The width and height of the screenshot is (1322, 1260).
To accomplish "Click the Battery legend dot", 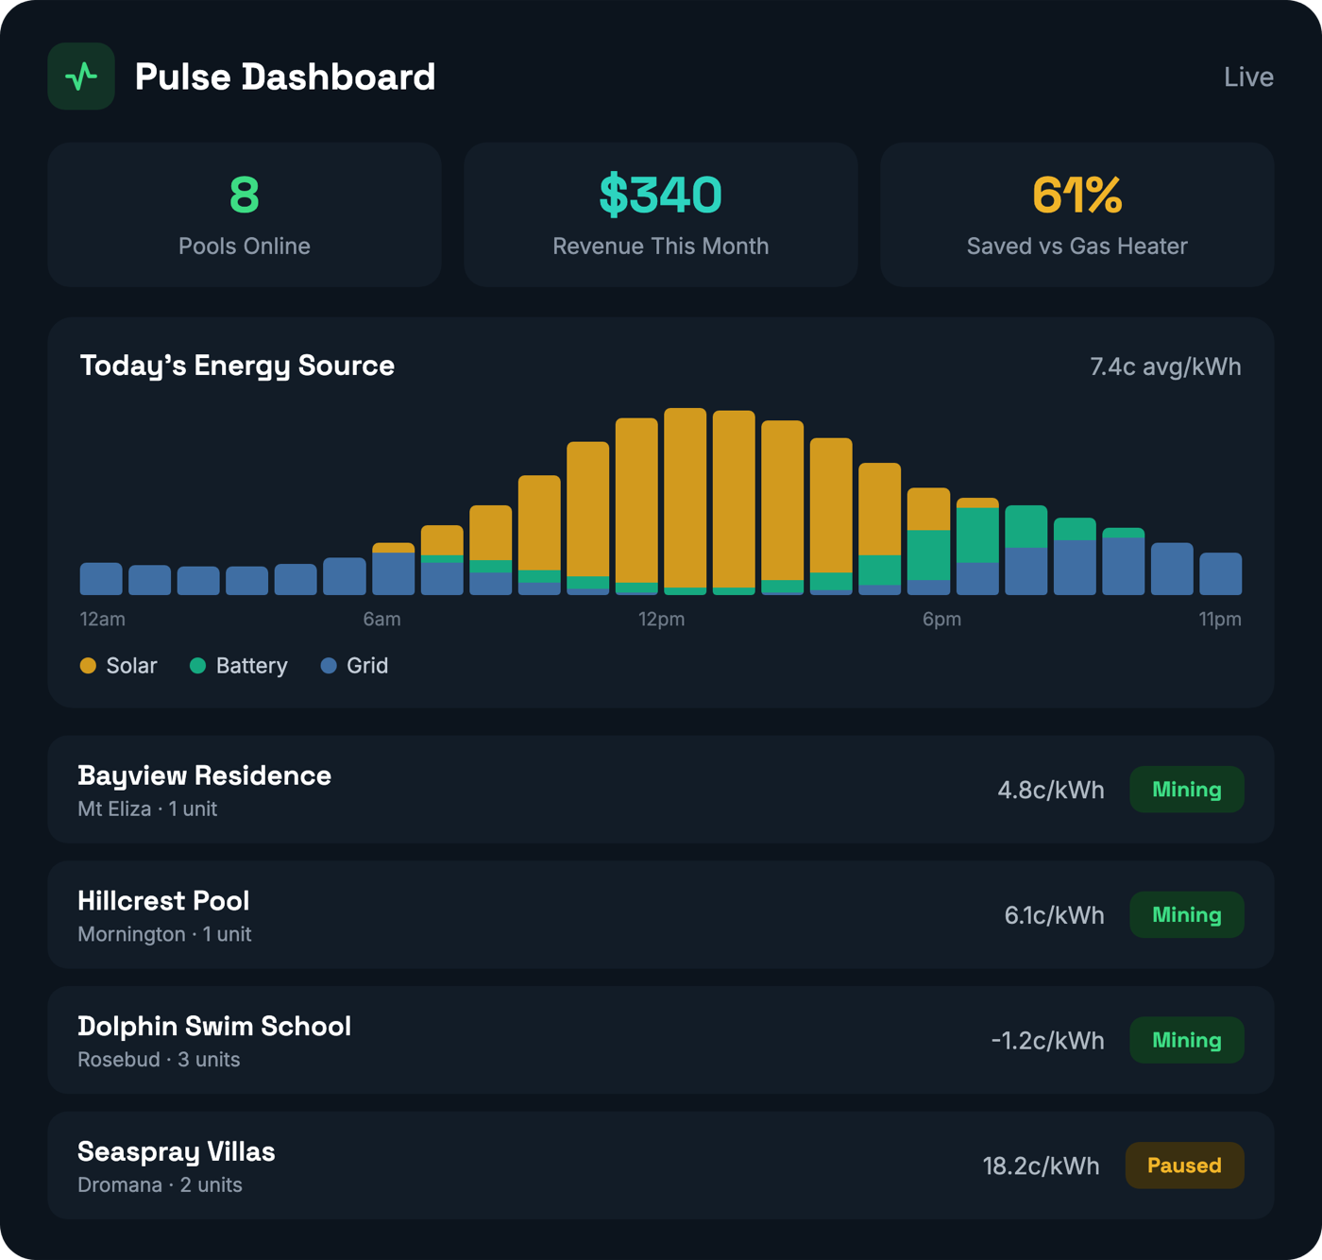I will pos(197,666).
